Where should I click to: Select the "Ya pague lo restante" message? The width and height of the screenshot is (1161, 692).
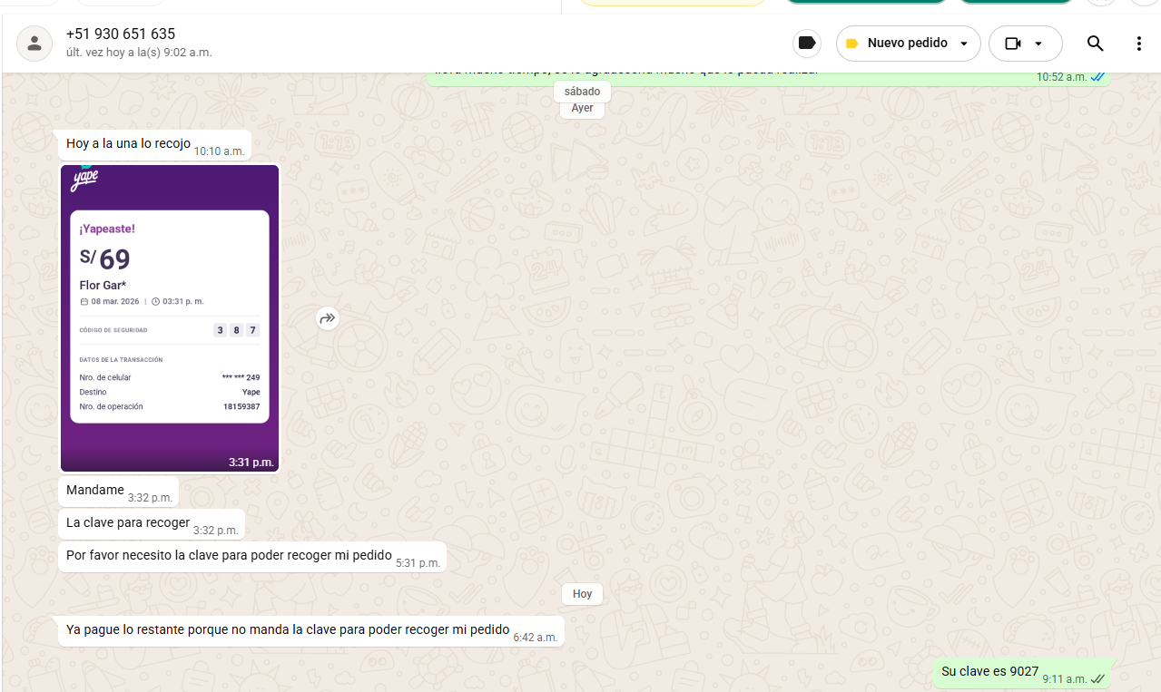click(287, 629)
